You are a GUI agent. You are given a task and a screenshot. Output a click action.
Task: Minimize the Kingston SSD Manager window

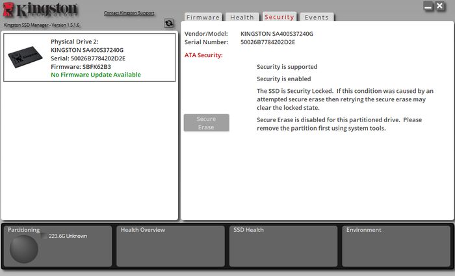[429, 6]
